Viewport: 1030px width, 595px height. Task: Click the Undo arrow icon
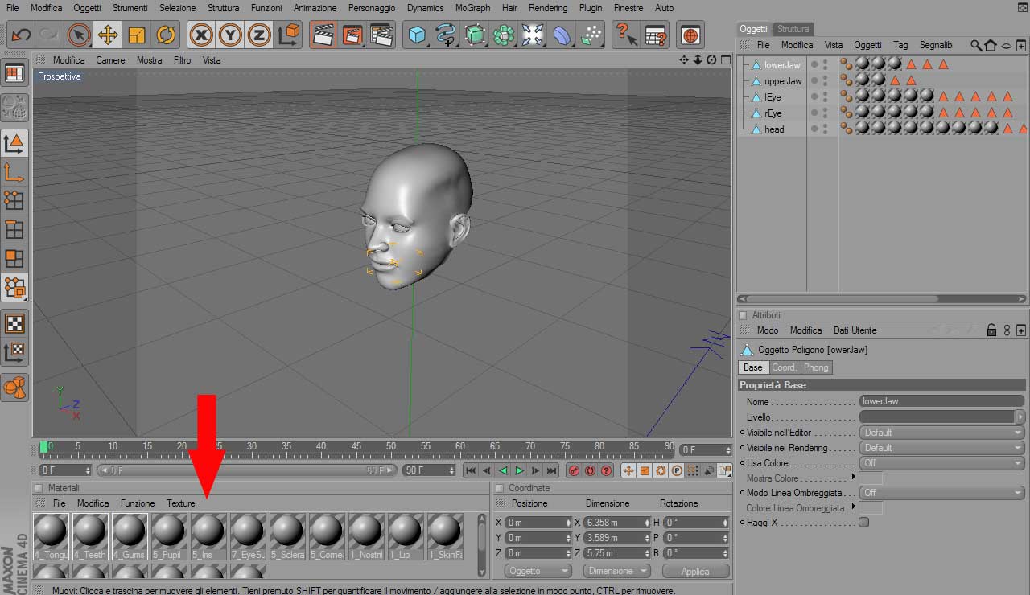(x=21, y=35)
